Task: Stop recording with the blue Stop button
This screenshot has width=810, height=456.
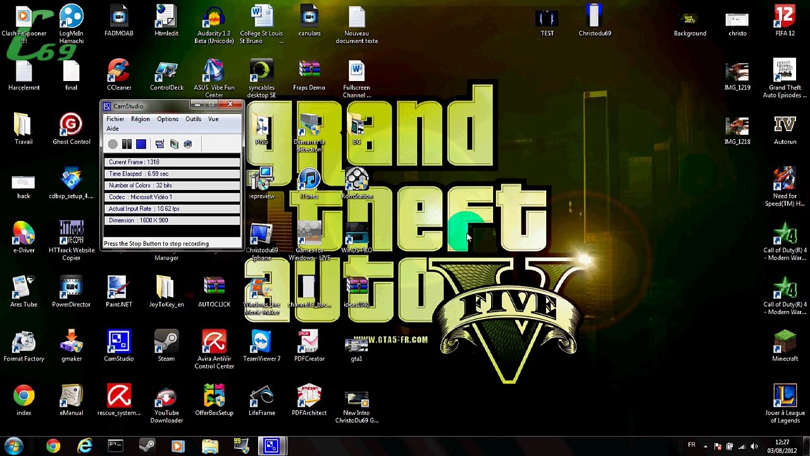Action: (140, 144)
